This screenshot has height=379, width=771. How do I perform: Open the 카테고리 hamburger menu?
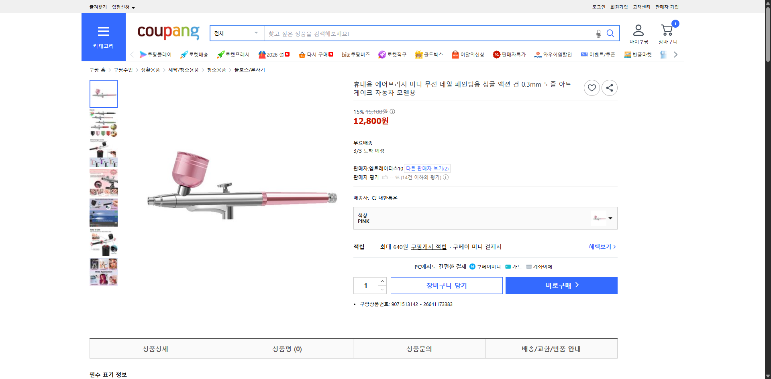pyautogui.click(x=103, y=31)
